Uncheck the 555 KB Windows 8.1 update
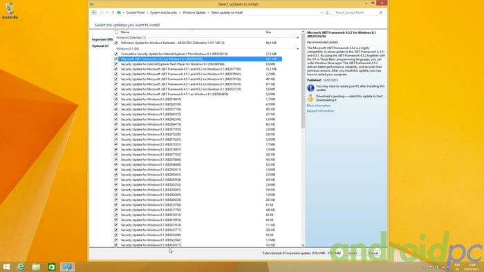Screen dimensions: 484x272 (116, 179)
